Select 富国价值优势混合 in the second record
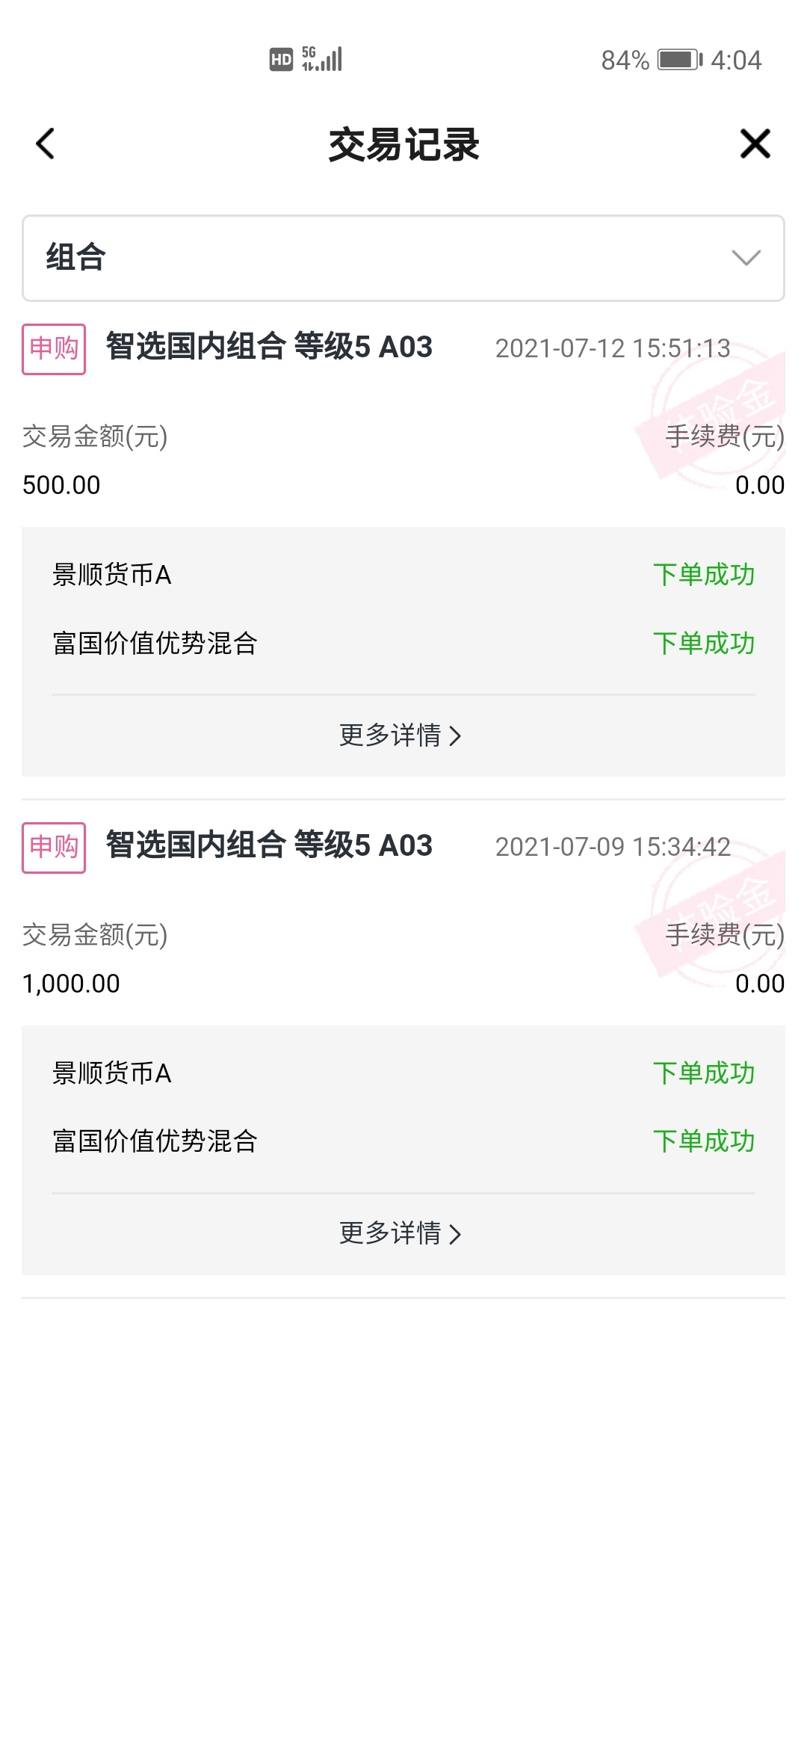The height and width of the screenshot is (1749, 807). point(155,1141)
